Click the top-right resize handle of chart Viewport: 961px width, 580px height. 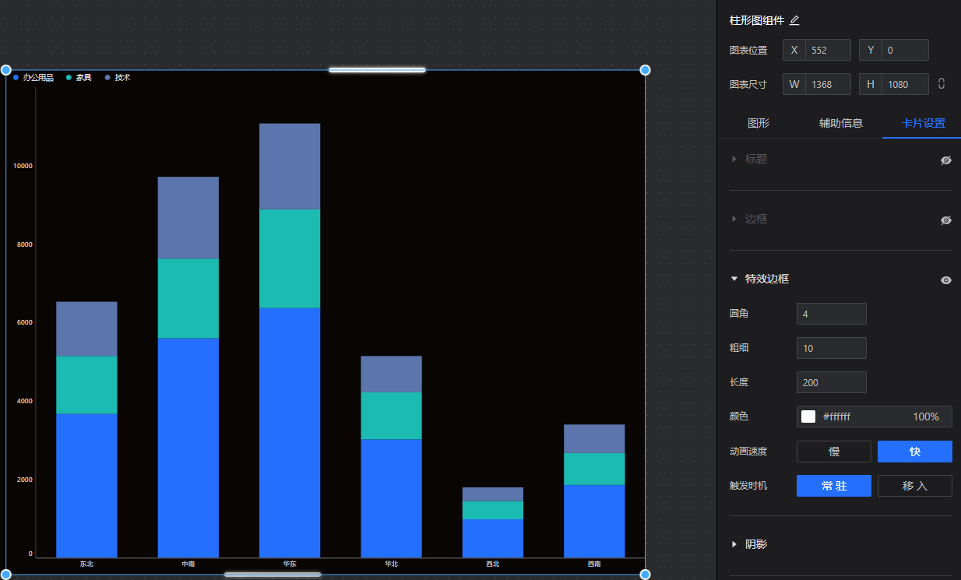coord(645,70)
